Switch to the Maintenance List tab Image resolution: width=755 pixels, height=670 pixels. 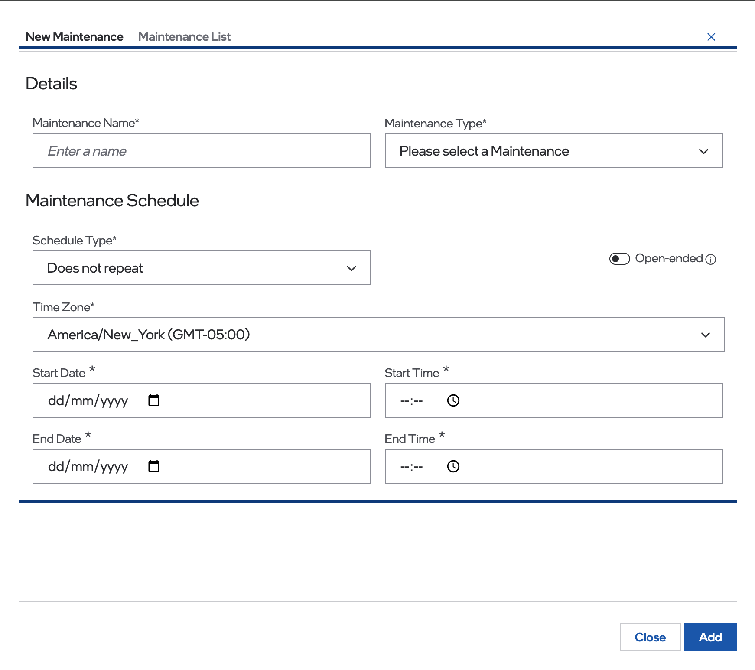coord(184,37)
